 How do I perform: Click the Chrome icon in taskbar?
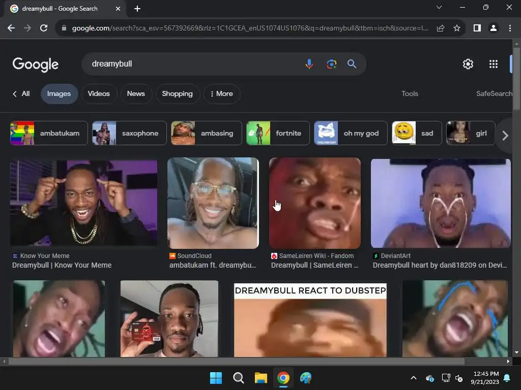pos(283,378)
